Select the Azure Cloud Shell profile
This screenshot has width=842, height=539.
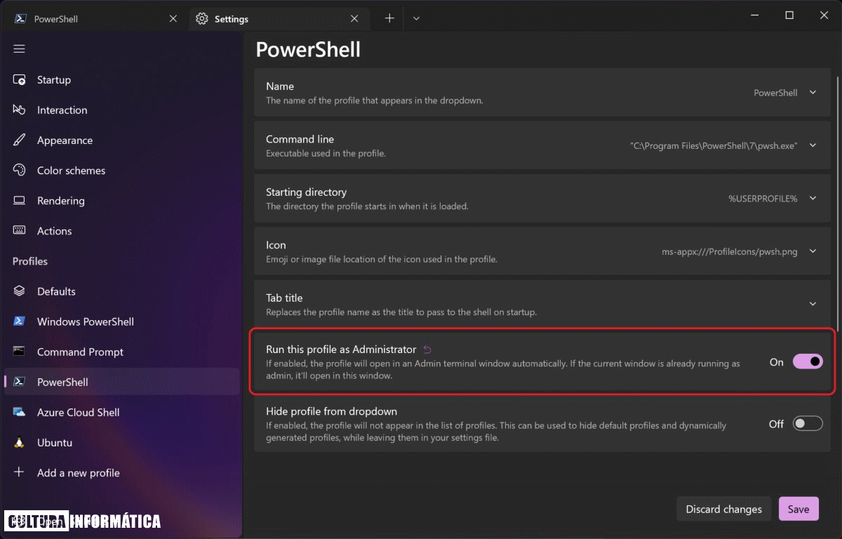point(122,412)
